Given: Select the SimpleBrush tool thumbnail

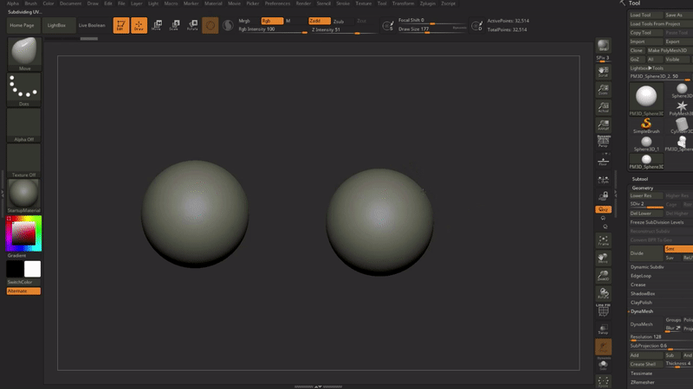Looking at the screenshot, I should click(646, 125).
